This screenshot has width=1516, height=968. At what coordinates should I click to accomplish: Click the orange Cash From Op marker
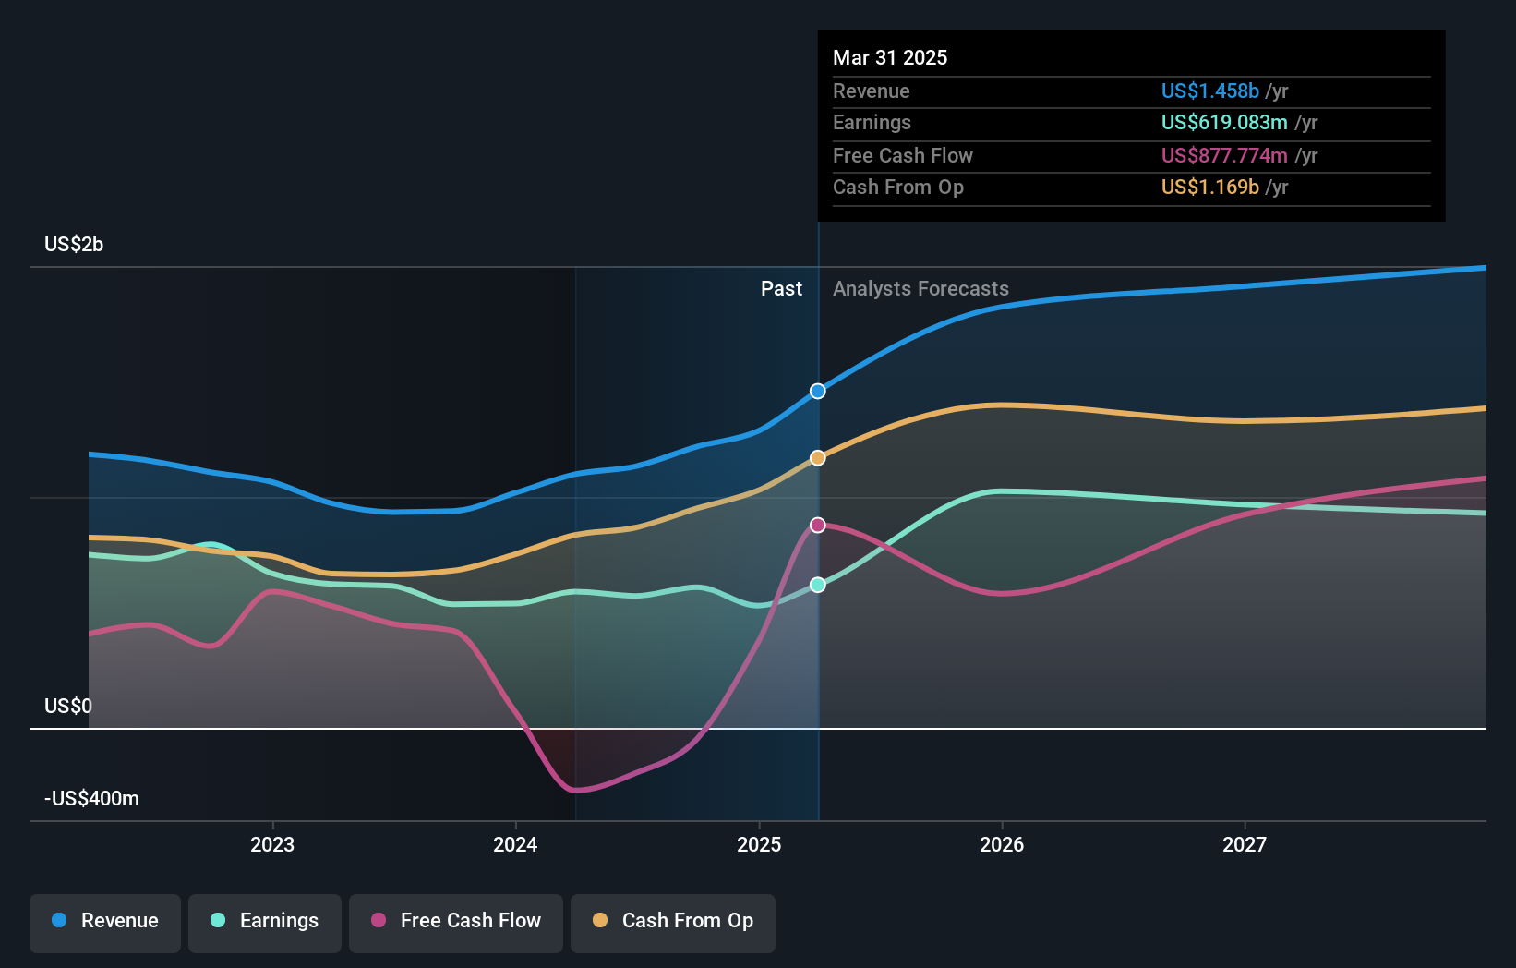click(x=818, y=458)
